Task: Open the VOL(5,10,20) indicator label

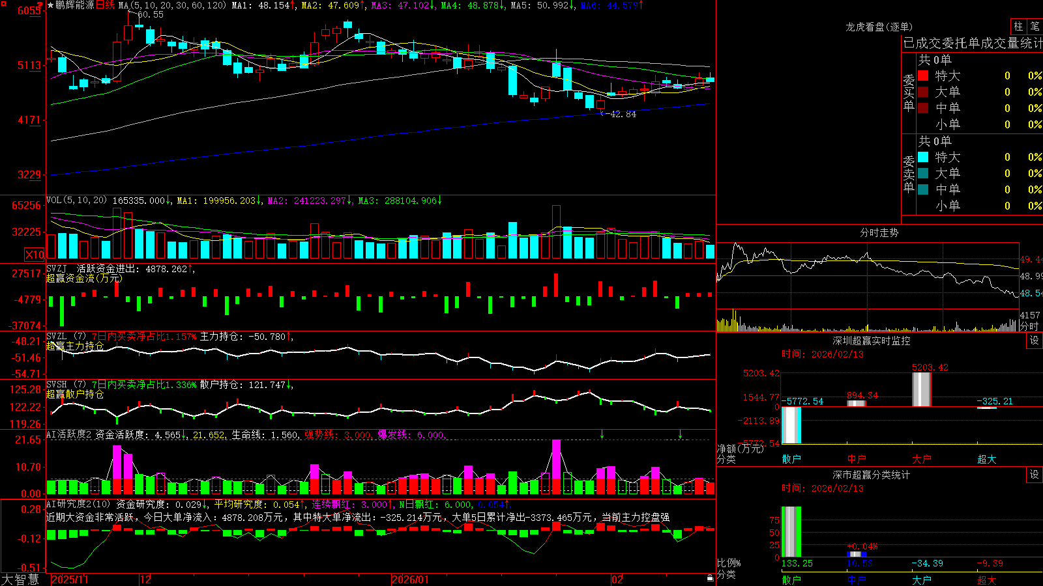Action: click(x=76, y=201)
